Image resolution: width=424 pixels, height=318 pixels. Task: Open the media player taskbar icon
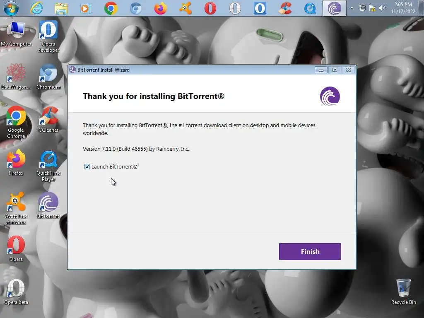coord(86,8)
